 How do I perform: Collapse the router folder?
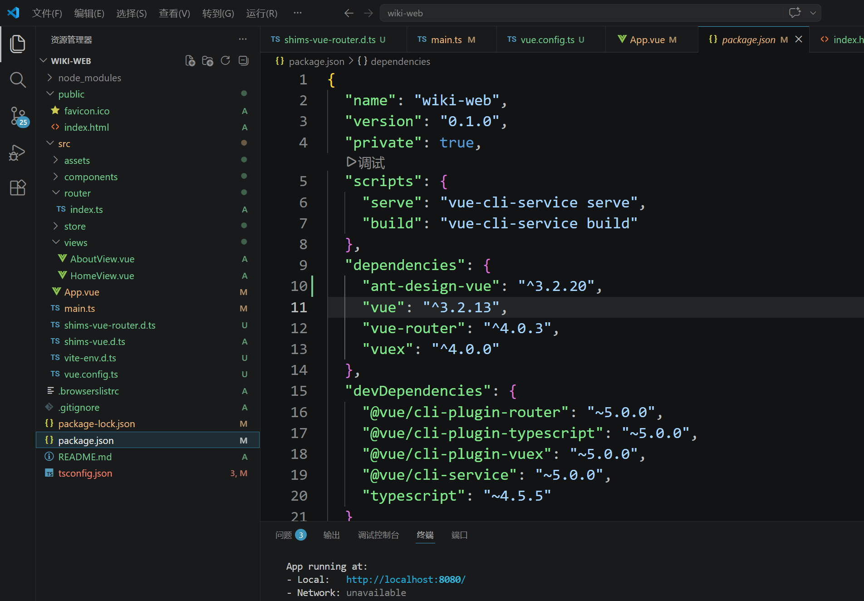pyautogui.click(x=77, y=193)
